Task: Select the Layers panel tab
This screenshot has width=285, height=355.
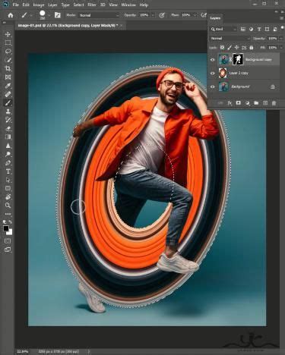Action: pos(216,18)
